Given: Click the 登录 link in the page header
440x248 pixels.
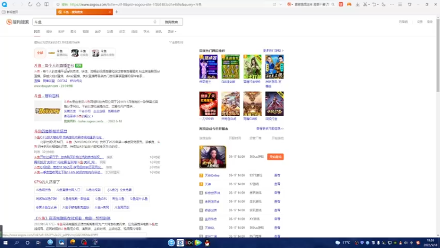Looking at the screenshot, I should pos(430,22).
